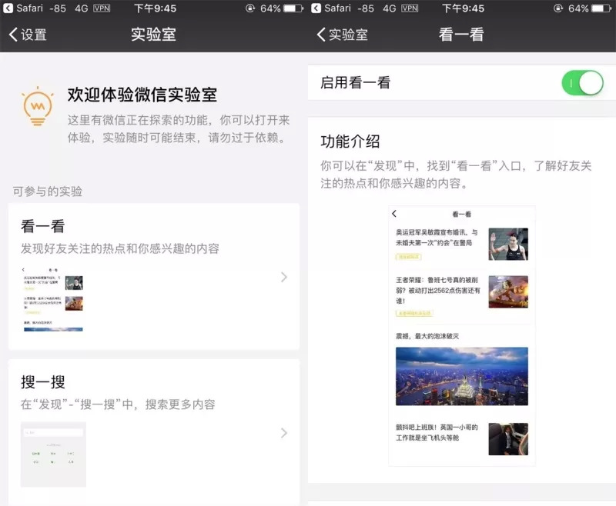Tap the 看一看 navigation title

point(461,35)
